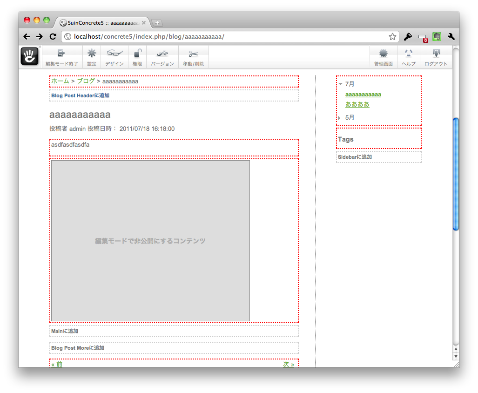Screen dimensions: 478x393
Task: Follow the ブログ breadcrumb link
Action: pos(86,81)
